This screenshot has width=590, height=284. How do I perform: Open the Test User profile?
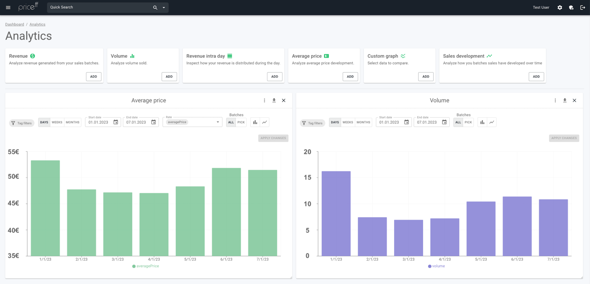541,7
